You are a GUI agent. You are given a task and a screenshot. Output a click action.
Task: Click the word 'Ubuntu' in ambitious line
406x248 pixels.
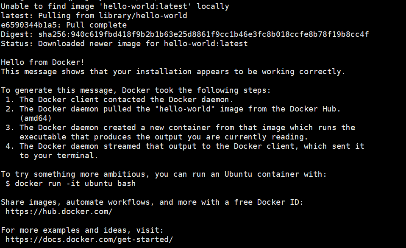(x=238, y=174)
